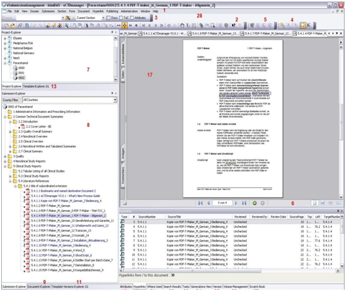The width and height of the screenshot is (346, 291).
Task: Click the first binoculars find icon
Action: click(x=47, y=26)
